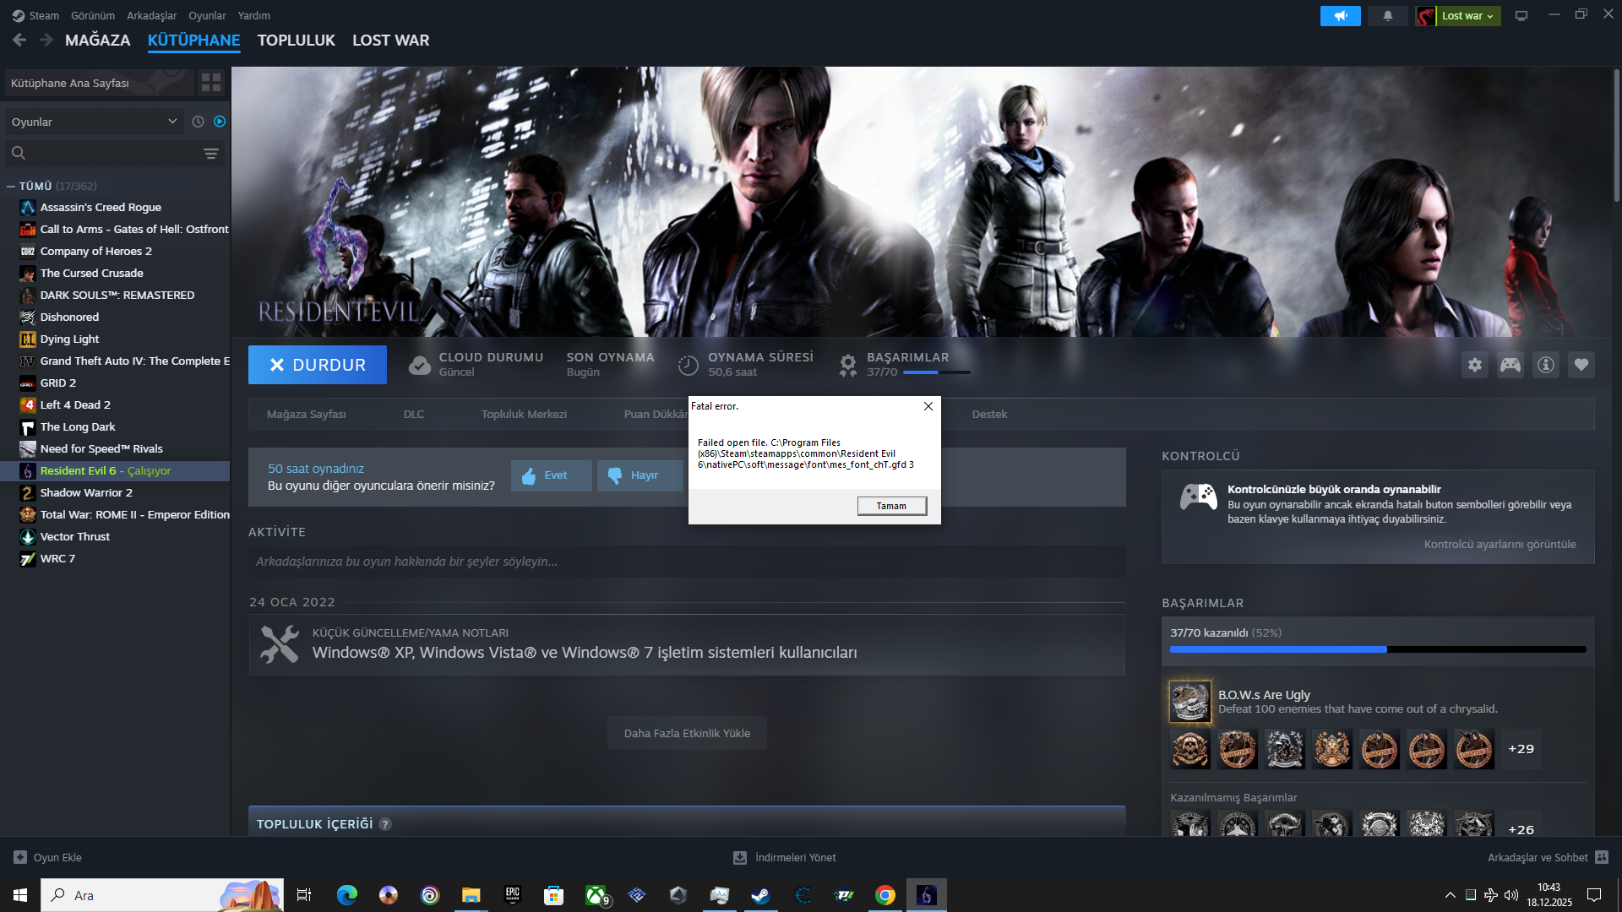Open the Steam announcements megaphone icon
Image resolution: width=1622 pixels, height=912 pixels.
click(x=1341, y=16)
